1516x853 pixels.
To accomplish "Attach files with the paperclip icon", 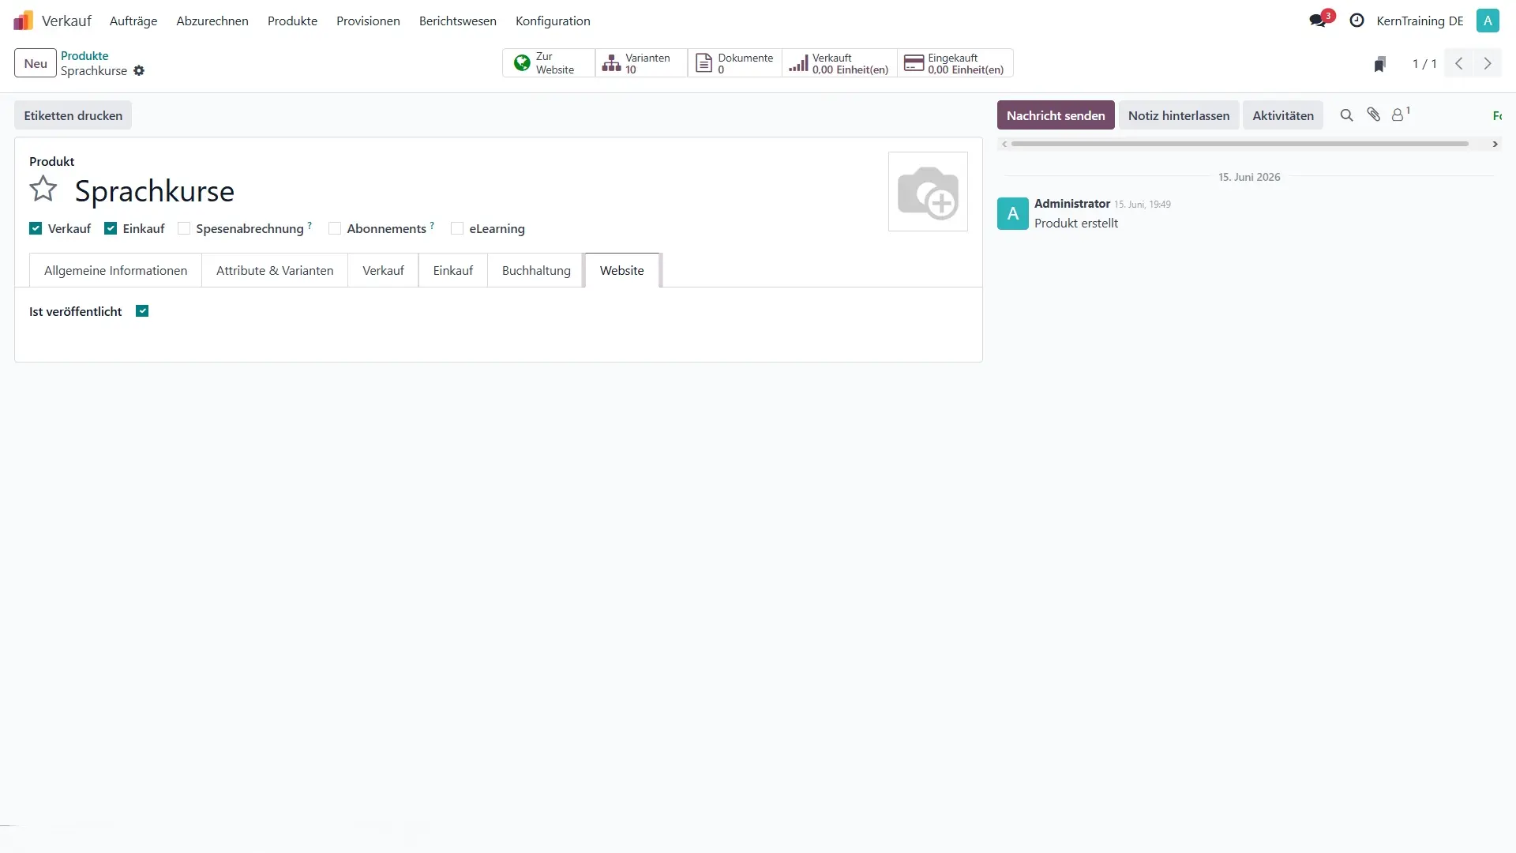I will 1374,115.
